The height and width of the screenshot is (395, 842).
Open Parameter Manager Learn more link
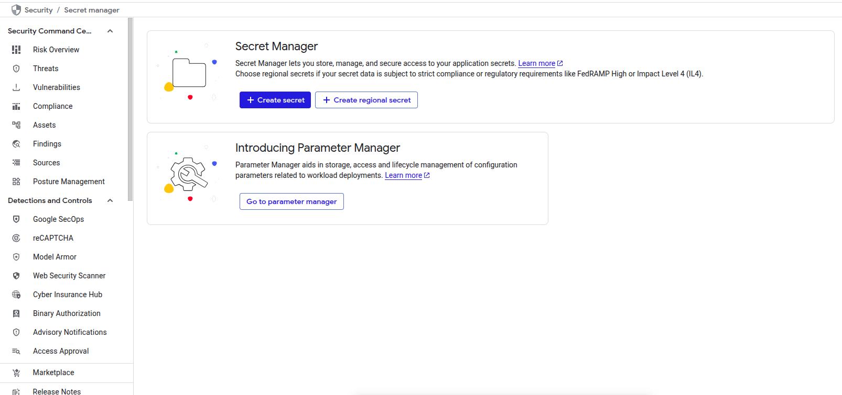pos(403,175)
